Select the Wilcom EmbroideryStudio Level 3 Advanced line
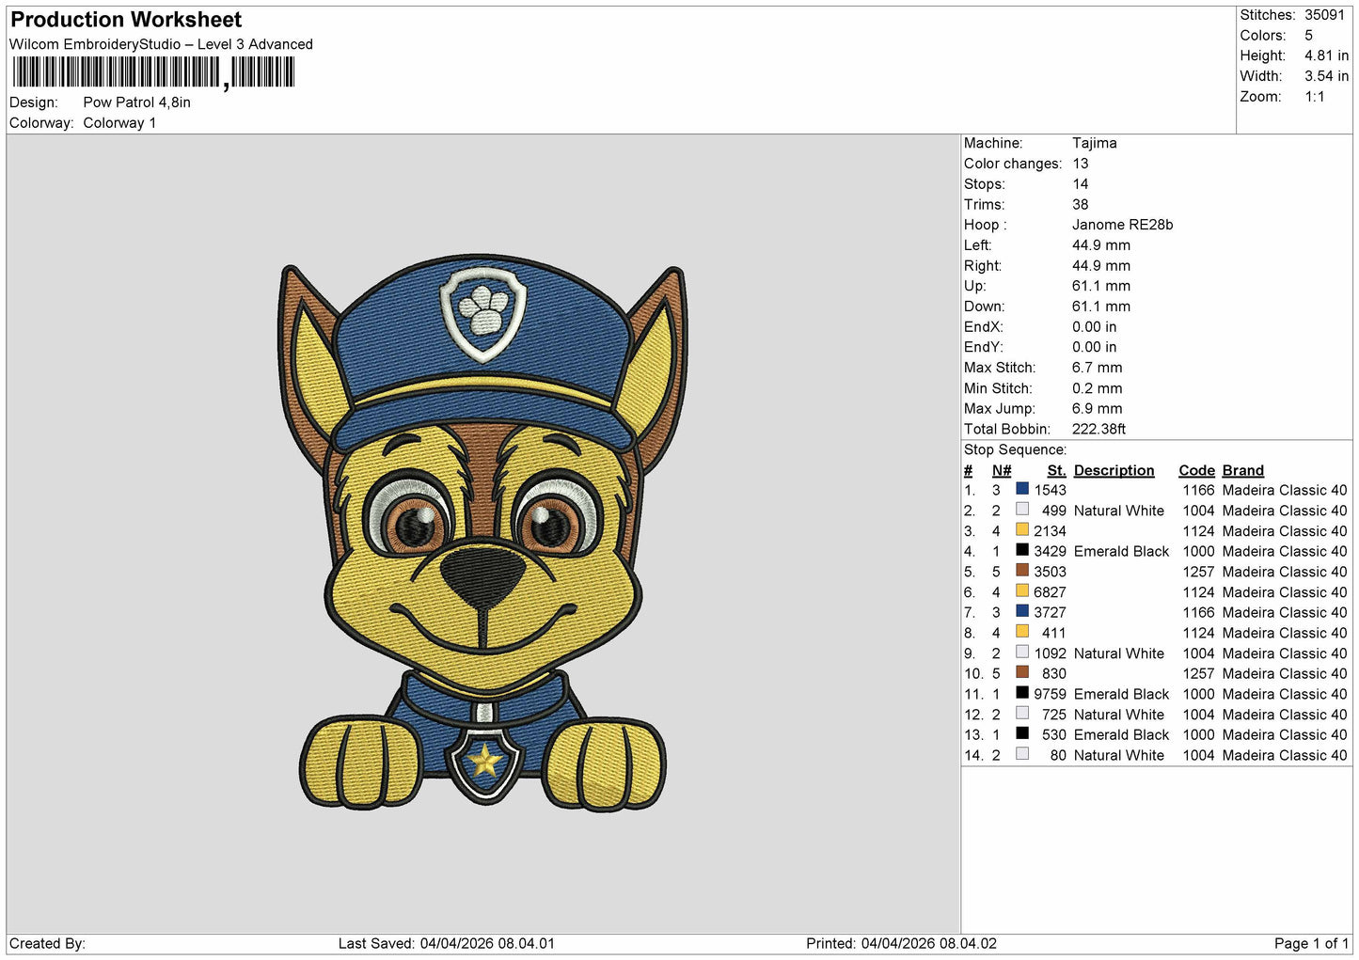The image size is (1359, 960). tap(161, 44)
